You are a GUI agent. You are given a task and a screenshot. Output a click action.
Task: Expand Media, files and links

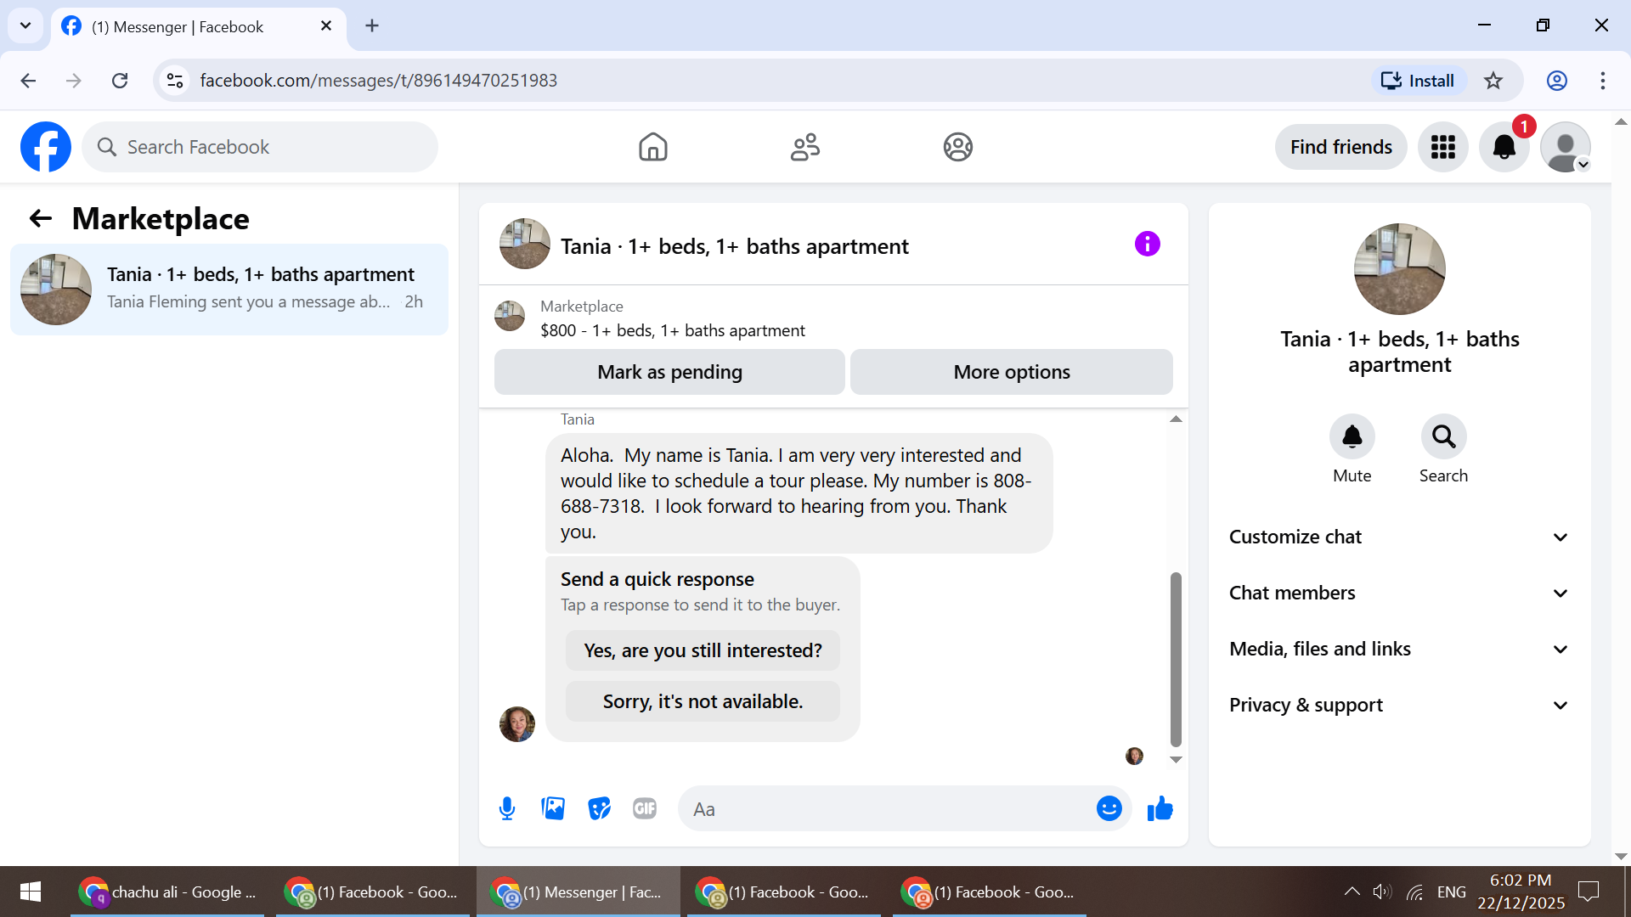click(x=1398, y=649)
